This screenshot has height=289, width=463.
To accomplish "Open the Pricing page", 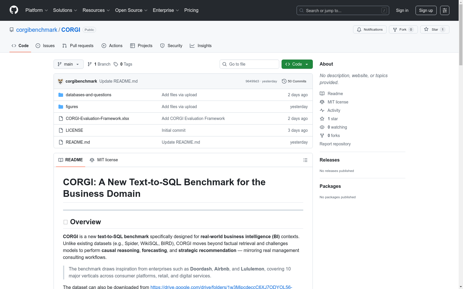I will (x=191, y=10).
